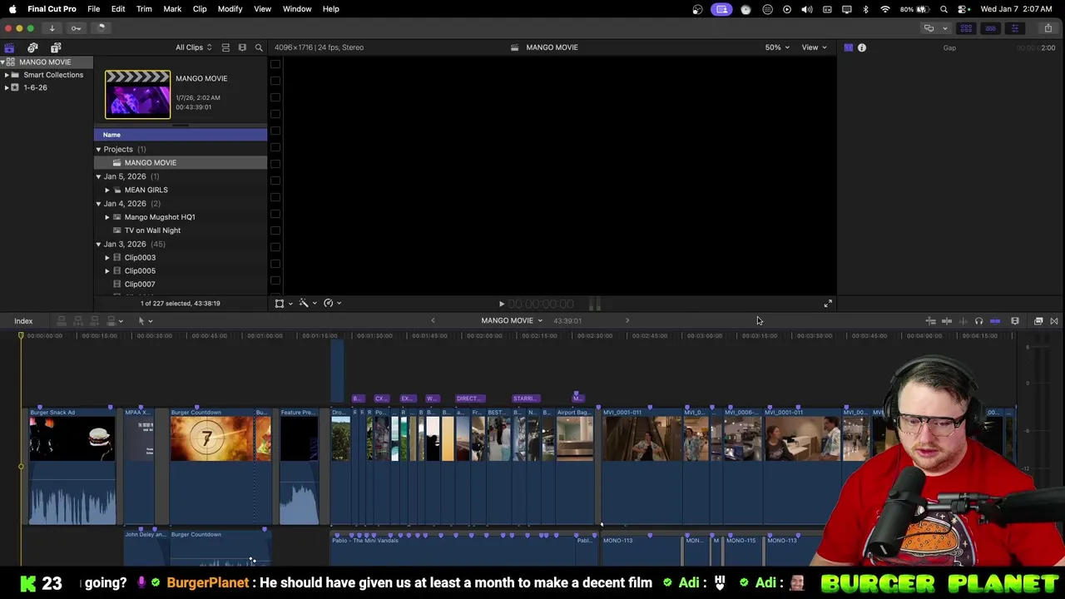Expand the 1-6-26 event
Viewport: 1065px width, 599px height.
point(7,87)
